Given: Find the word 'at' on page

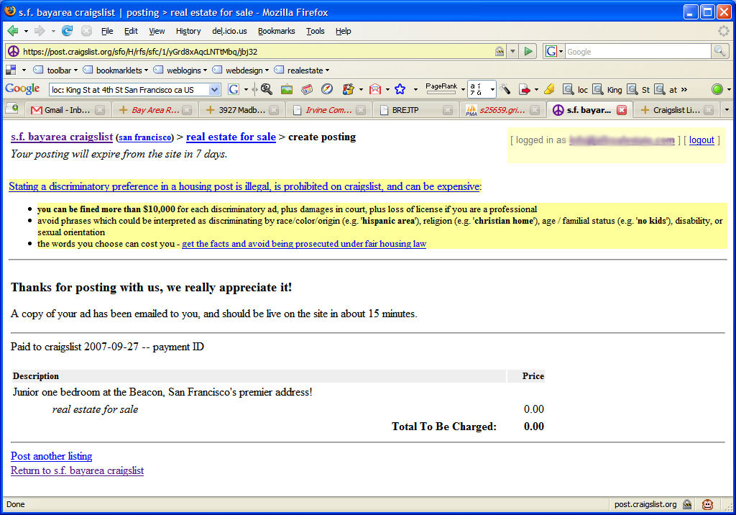Looking at the screenshot, I should point(666,89).
